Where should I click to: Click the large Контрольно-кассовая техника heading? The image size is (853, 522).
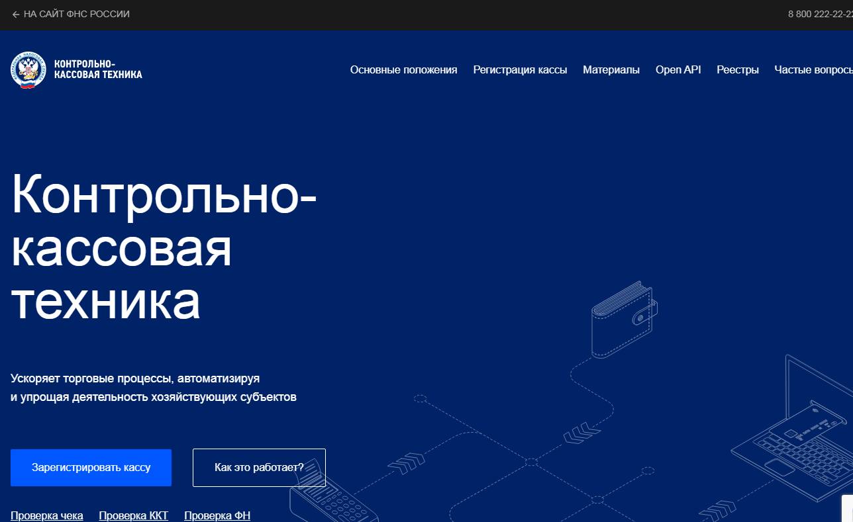tap(164, 247)
